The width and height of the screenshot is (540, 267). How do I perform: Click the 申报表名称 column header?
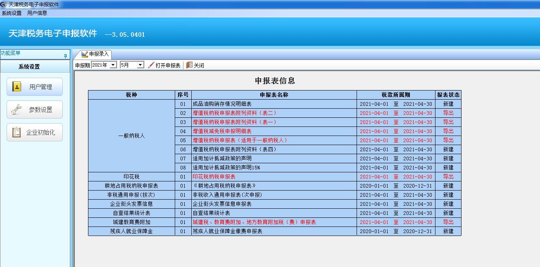coord(274,95)
